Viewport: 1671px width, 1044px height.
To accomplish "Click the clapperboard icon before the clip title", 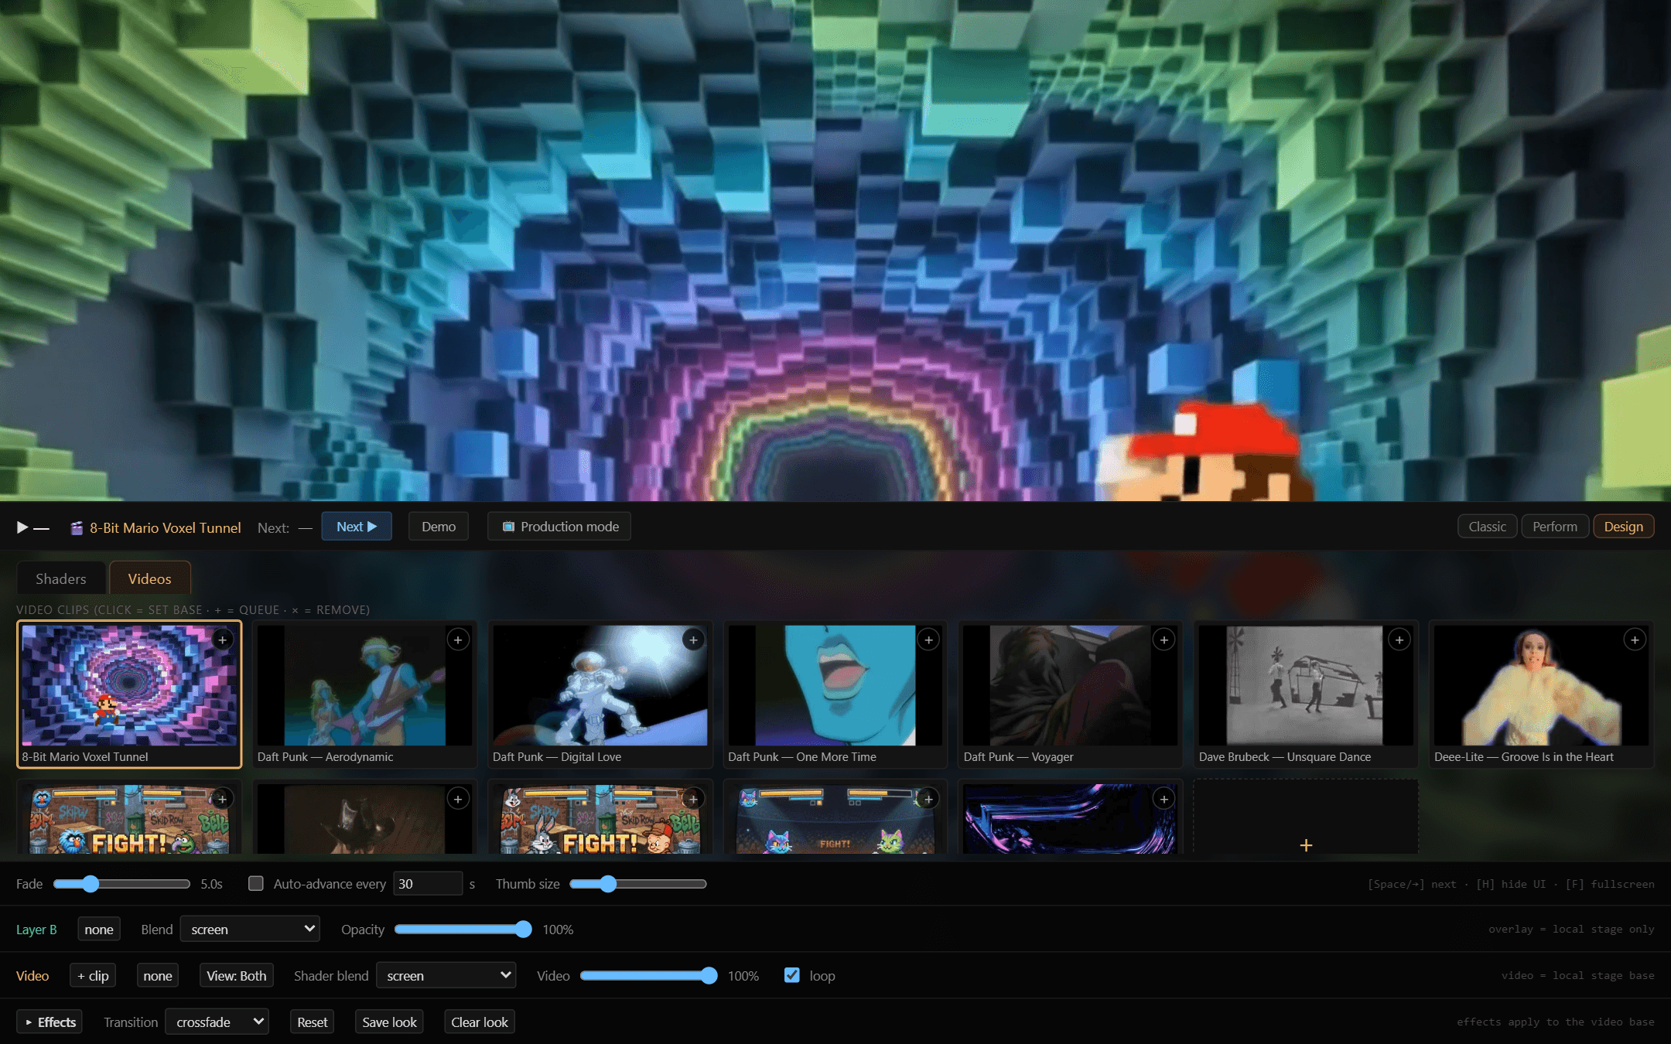I will coord(77,527).
